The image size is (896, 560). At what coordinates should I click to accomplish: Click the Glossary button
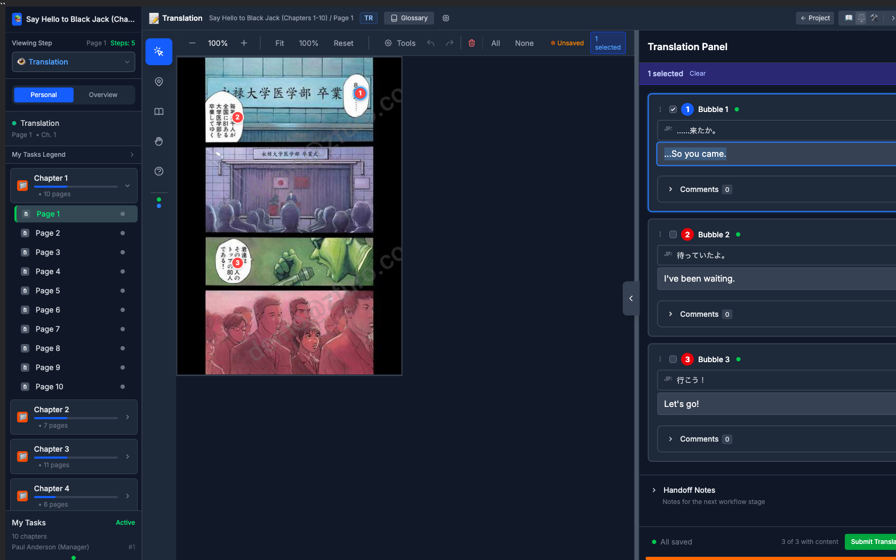[x=409, y=18]
